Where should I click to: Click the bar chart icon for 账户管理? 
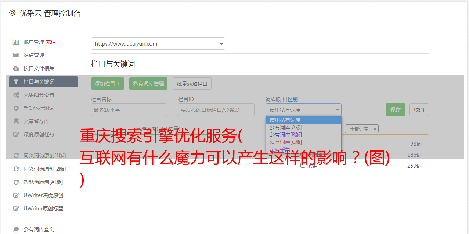(x=16, y=42)
